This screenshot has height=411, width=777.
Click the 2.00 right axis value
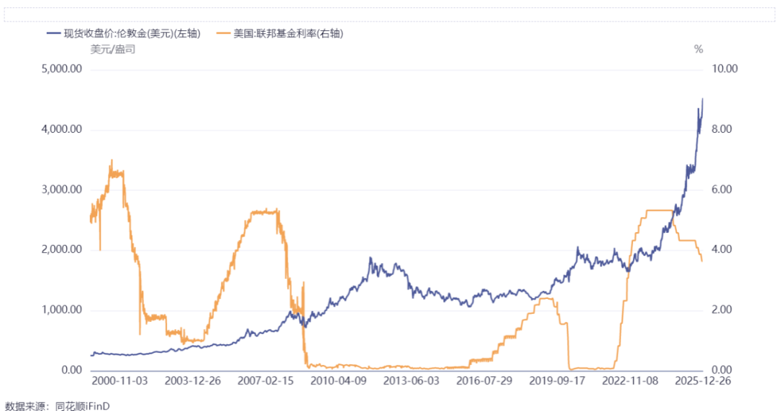pos(722,310)
